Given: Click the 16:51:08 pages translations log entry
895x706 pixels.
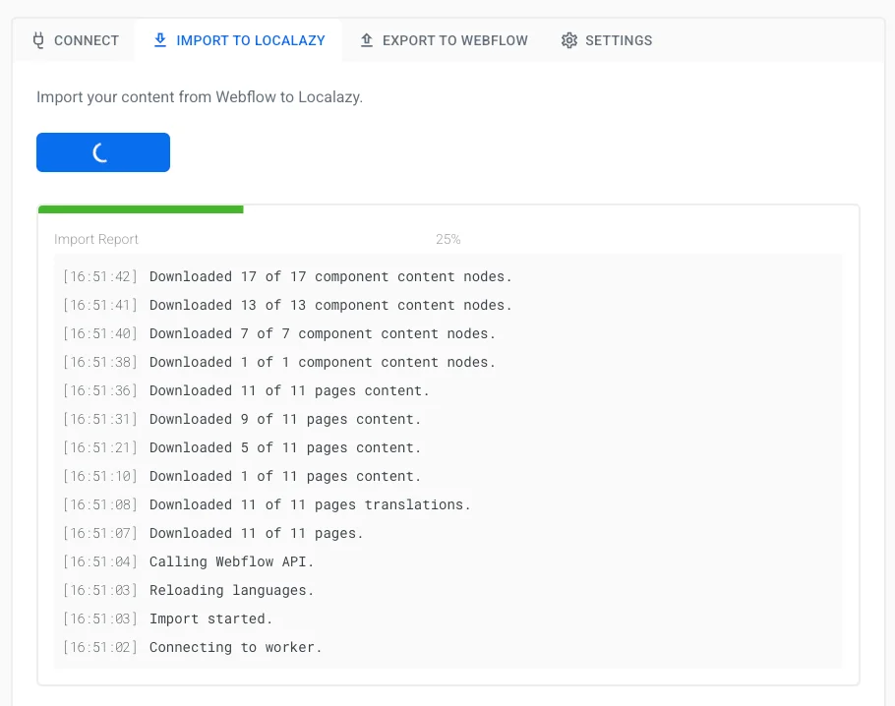Looking at the screenshot, I should click(310, 504).
